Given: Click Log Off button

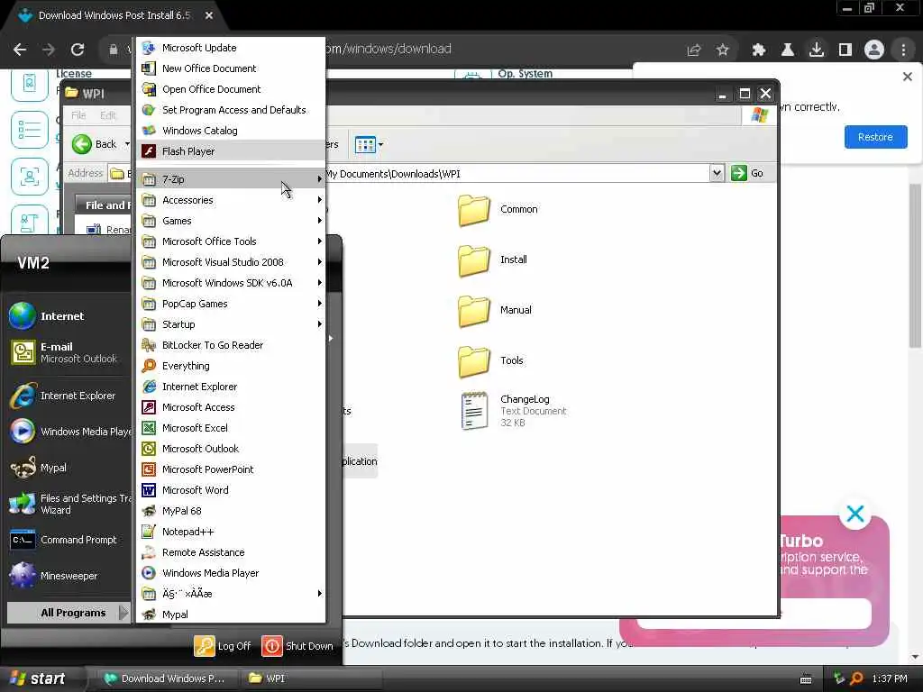Looking at the screenshot, I should click(x=223, y=645).
